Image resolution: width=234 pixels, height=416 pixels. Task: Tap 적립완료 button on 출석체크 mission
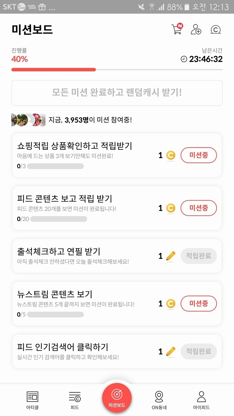[198, 256]
